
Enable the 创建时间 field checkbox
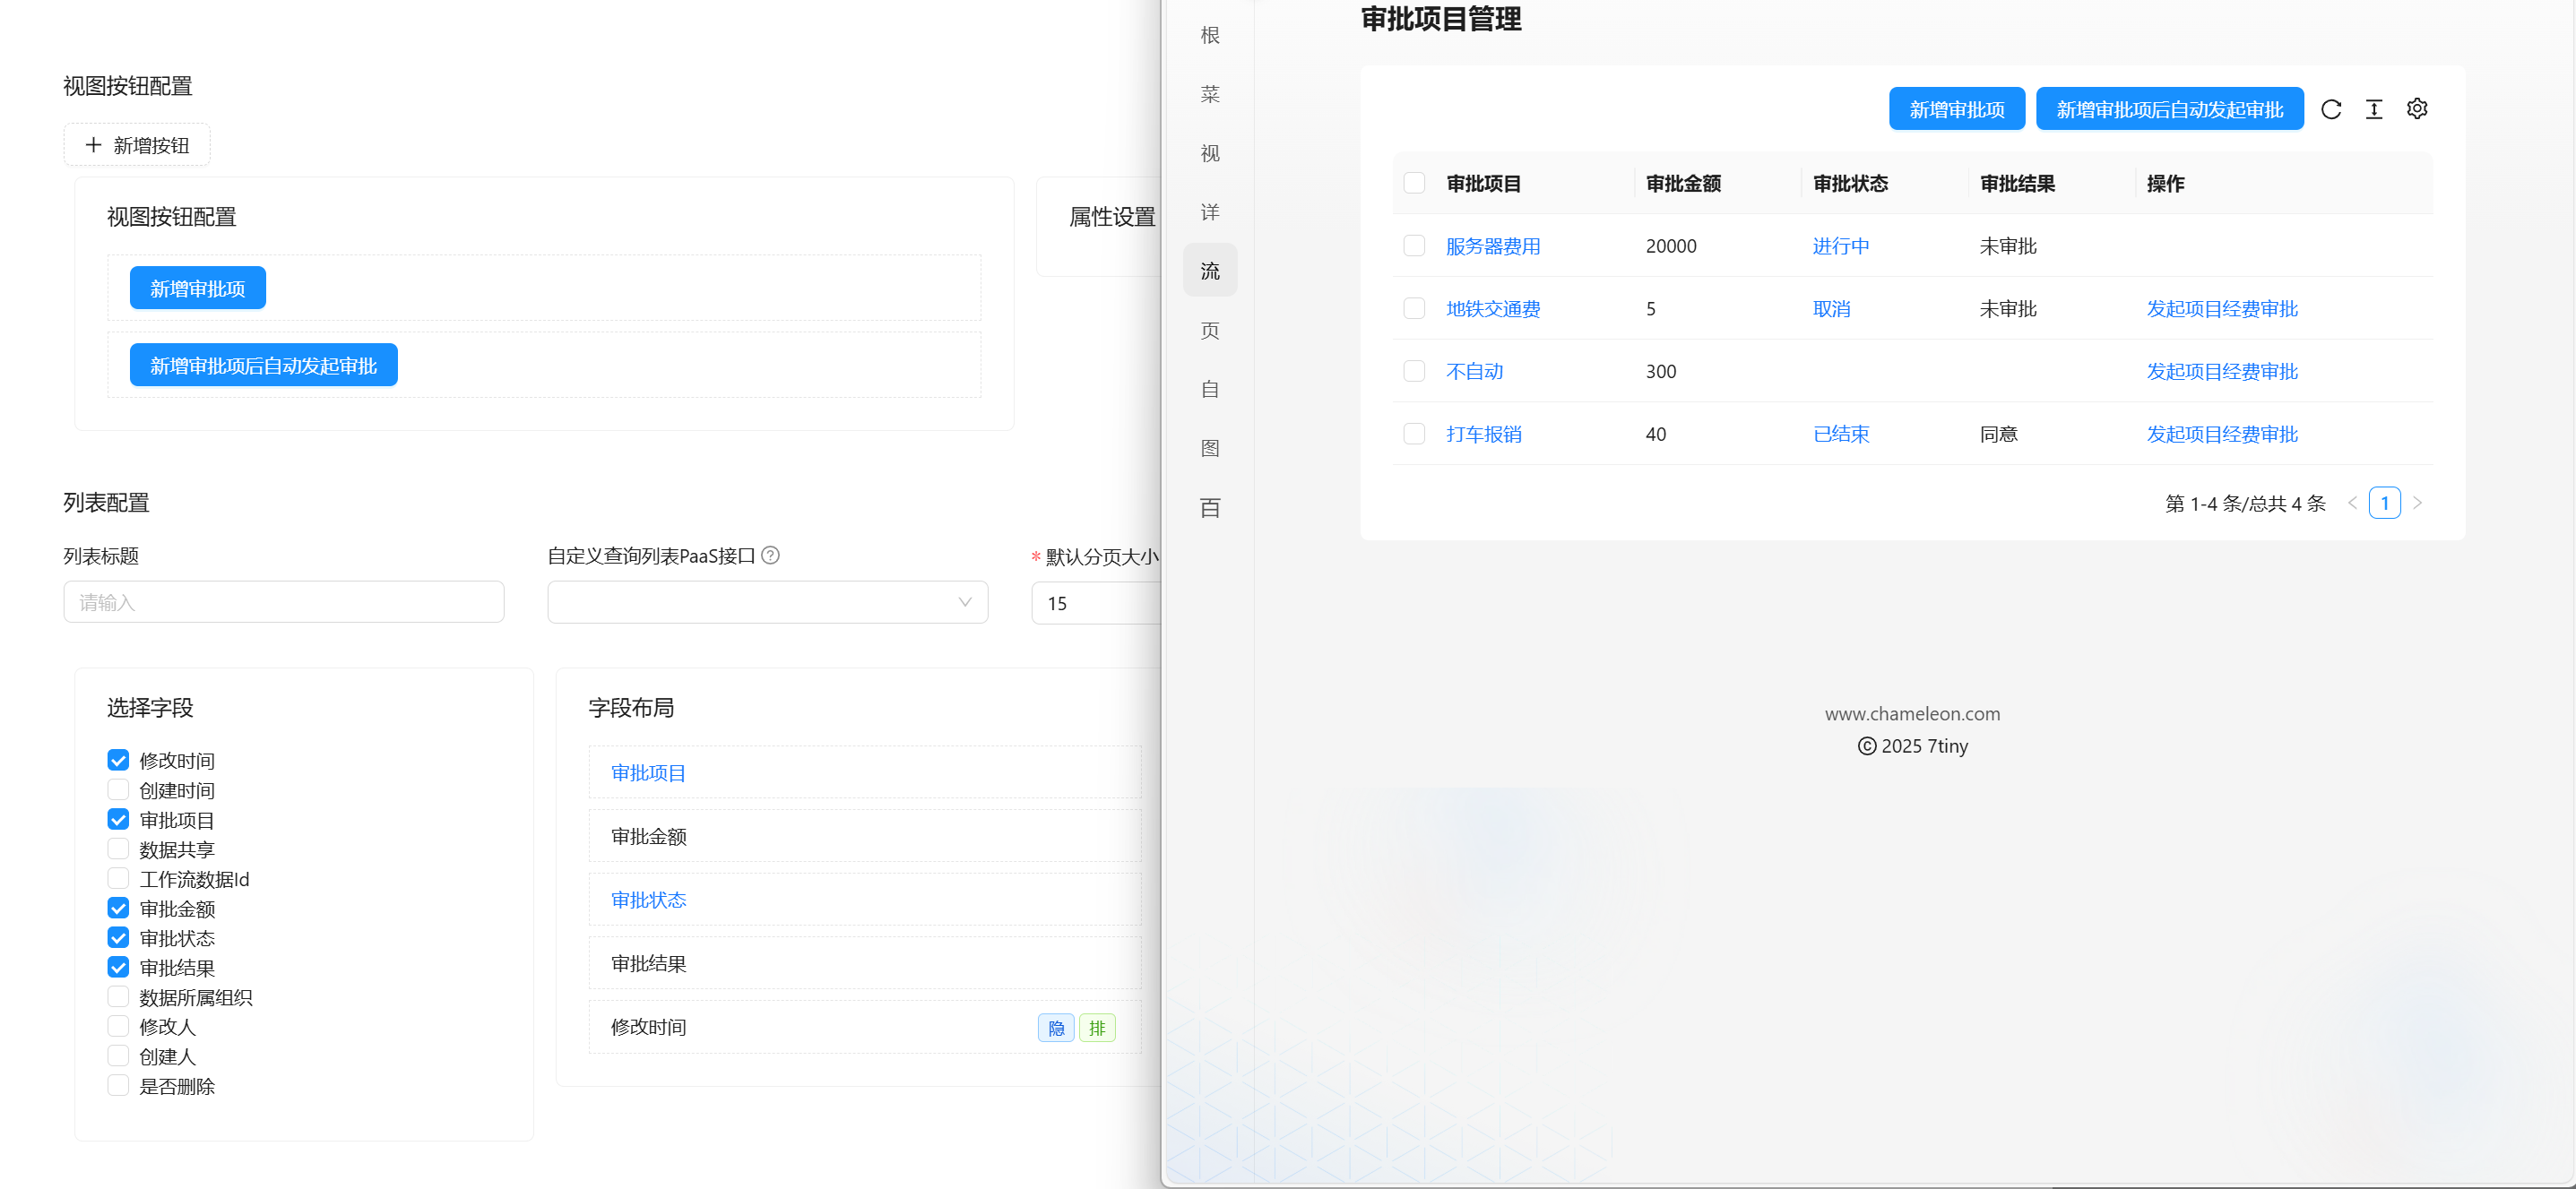[118, 790]
